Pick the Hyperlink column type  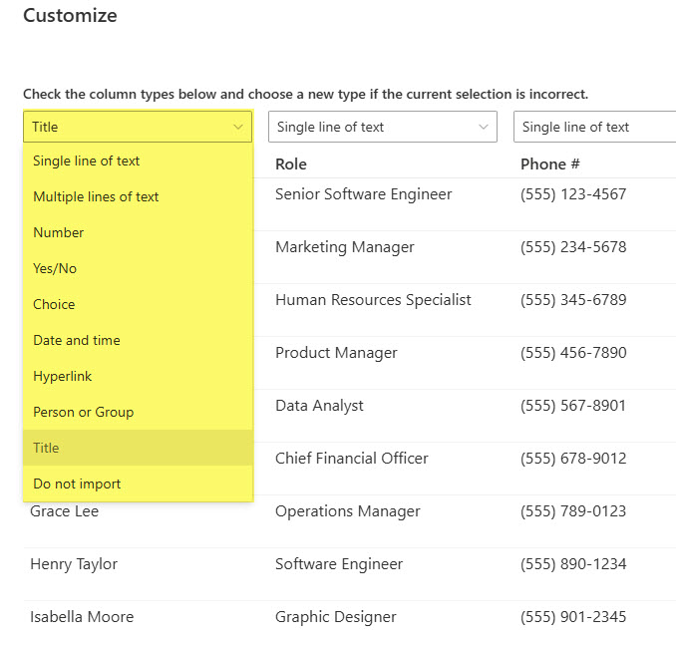(62, 376)
